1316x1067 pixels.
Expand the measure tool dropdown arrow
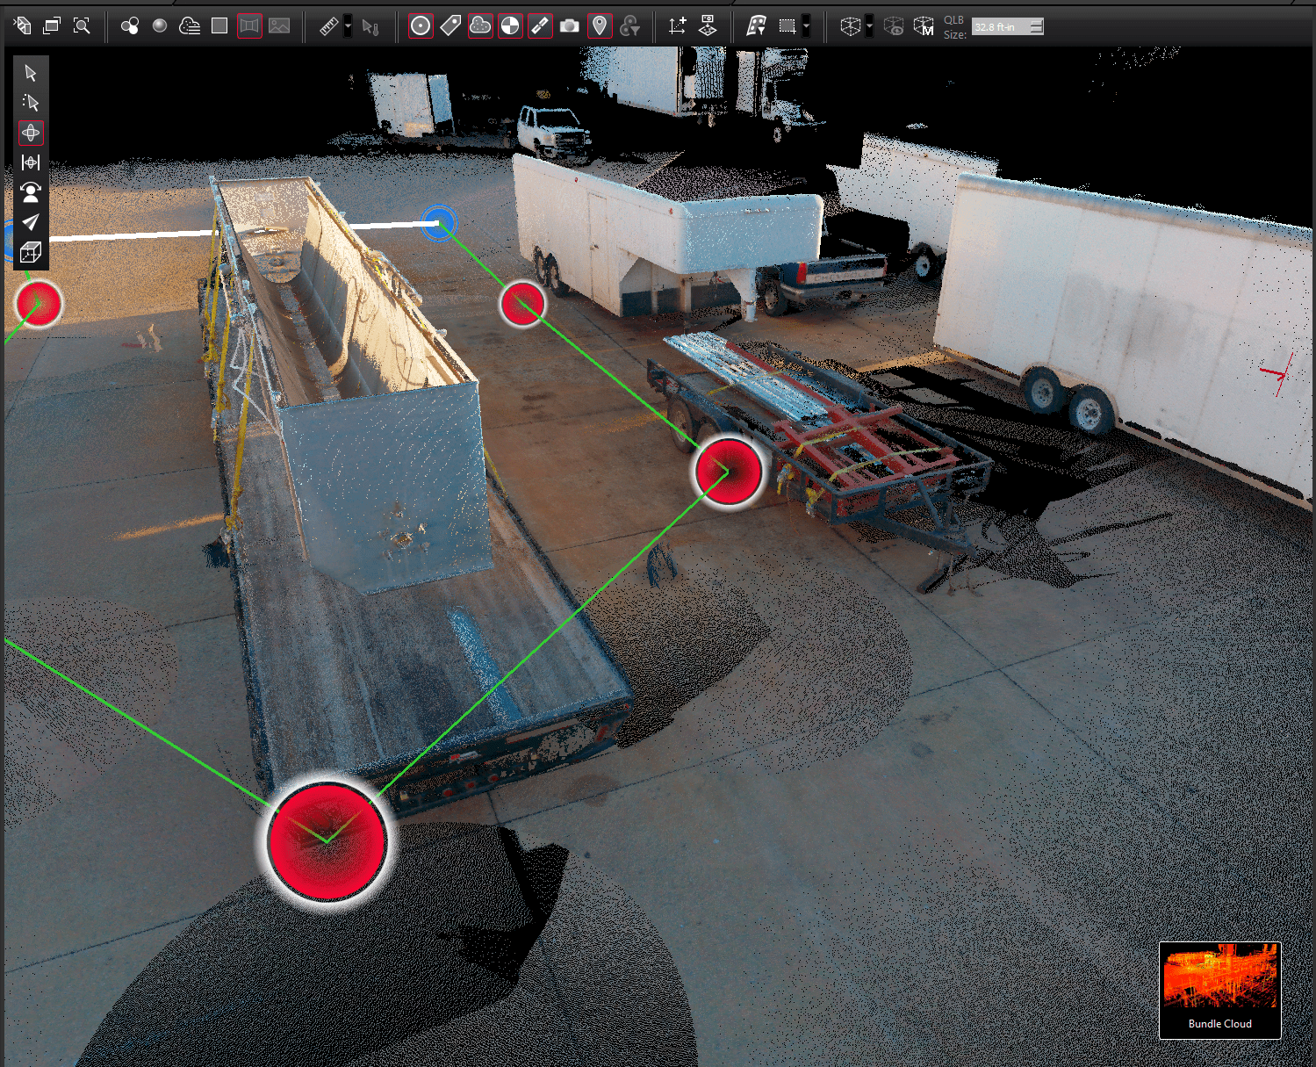coord(348,26)
